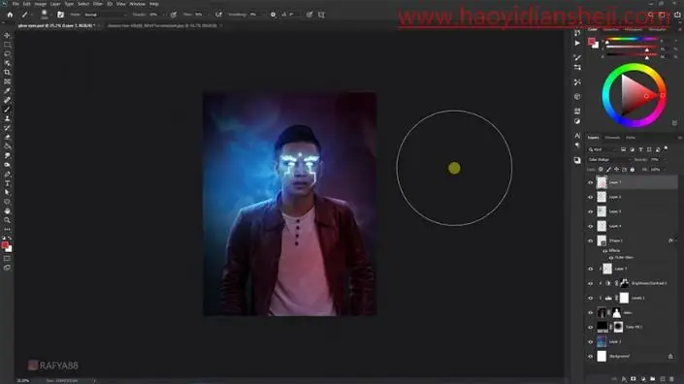Open the File menu
The image size is (684, 384).
(16, 4)
